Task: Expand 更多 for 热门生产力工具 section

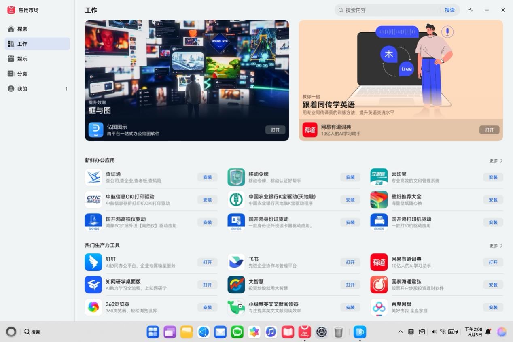Action: coord(496,246)
